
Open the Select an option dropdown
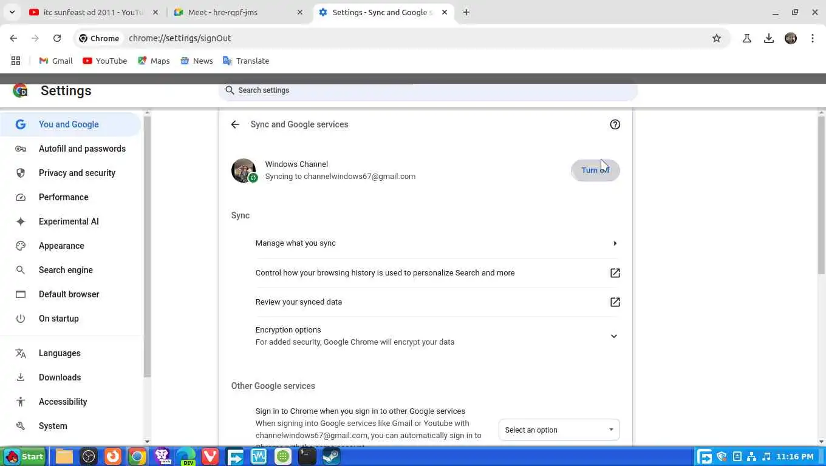559,430
